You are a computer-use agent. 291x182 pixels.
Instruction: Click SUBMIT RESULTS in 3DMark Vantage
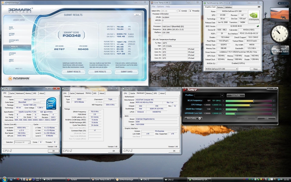[x=73, y=72]
